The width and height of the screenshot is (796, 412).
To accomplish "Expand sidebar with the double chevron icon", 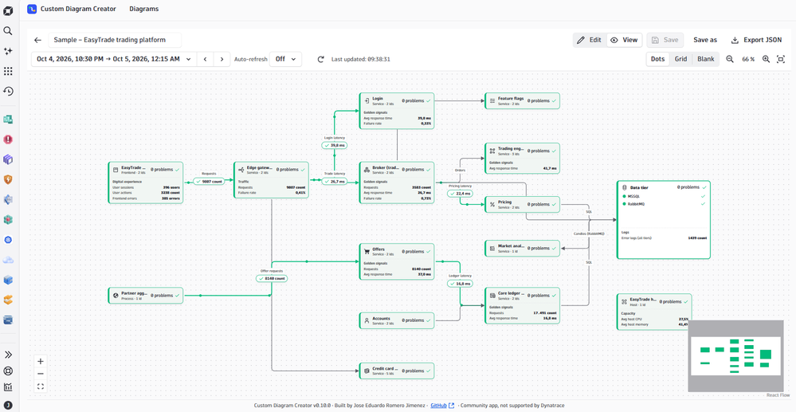I will [8, 355].
